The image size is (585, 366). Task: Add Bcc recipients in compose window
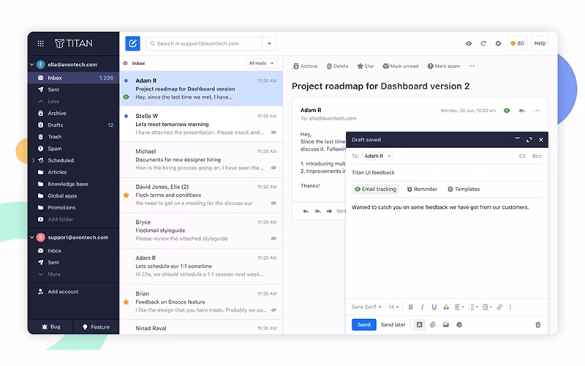[x=537, y=156]
